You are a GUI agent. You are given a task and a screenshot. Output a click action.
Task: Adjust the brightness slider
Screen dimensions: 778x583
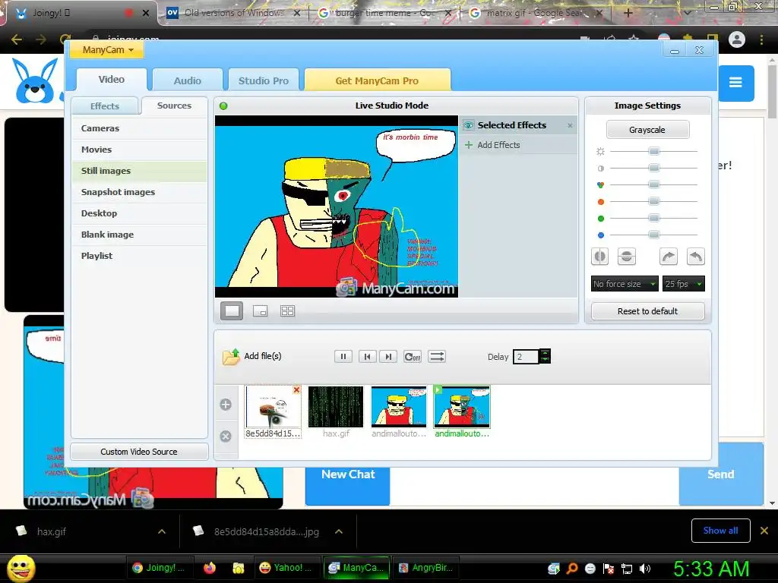tap(654, 151)
